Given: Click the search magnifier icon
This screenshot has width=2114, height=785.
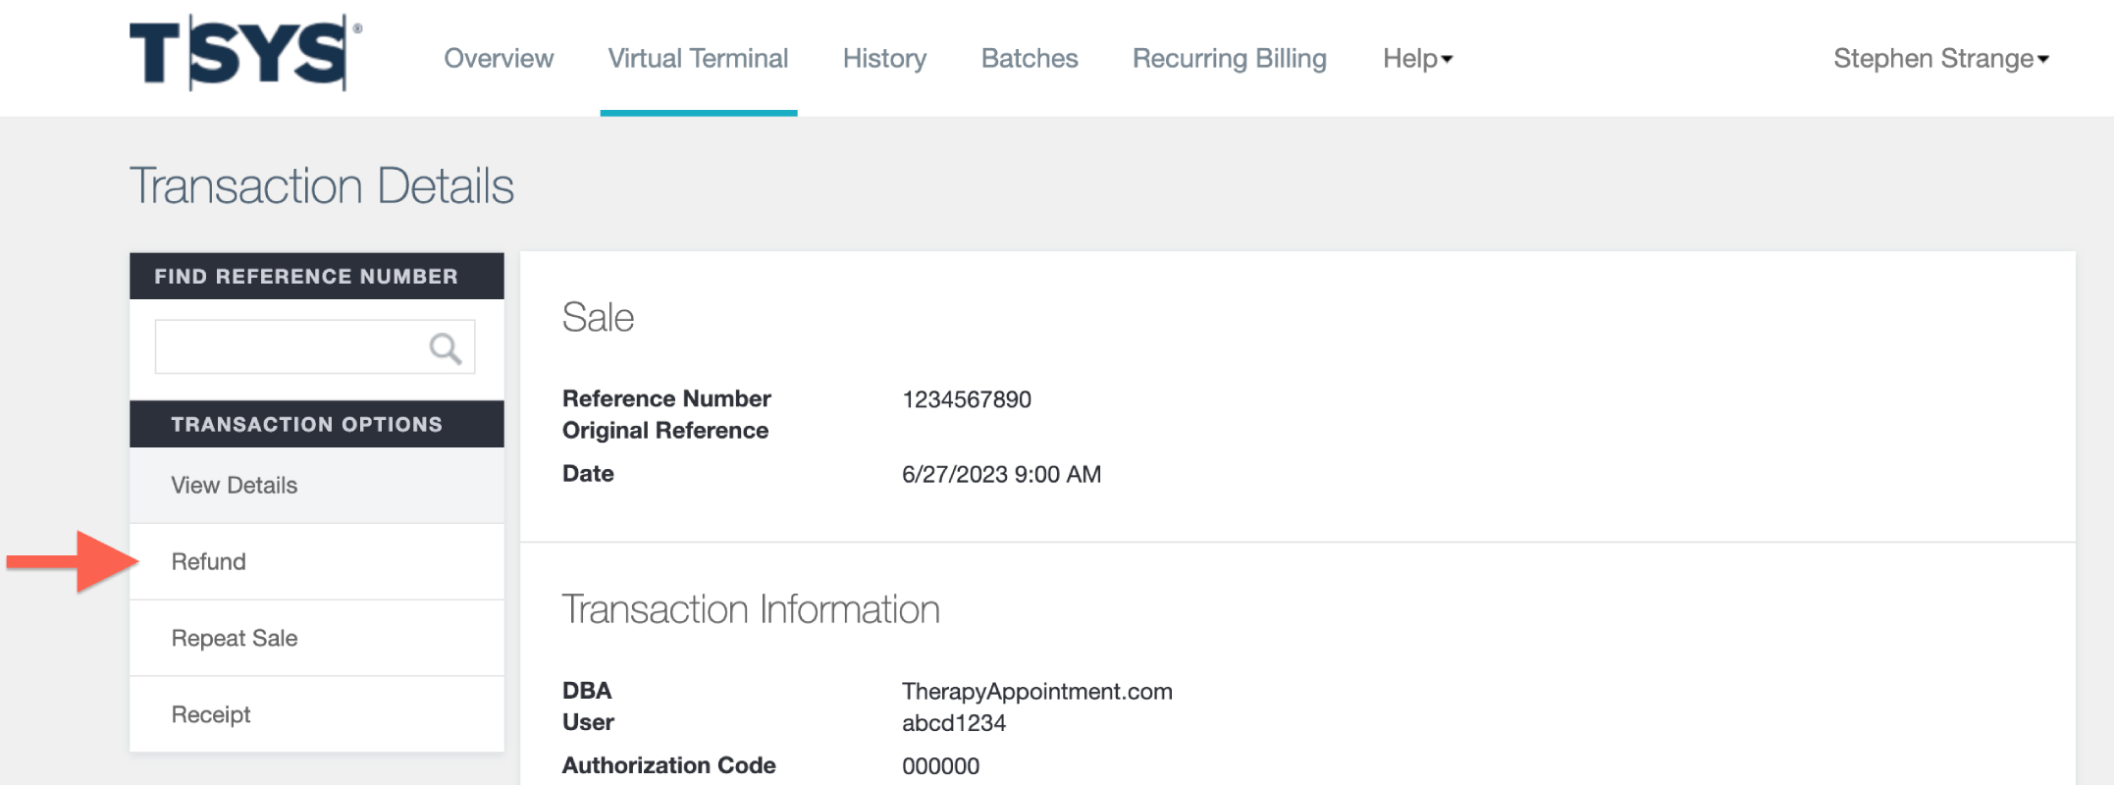Looking at the screenshot, I should tap(445, 347).
